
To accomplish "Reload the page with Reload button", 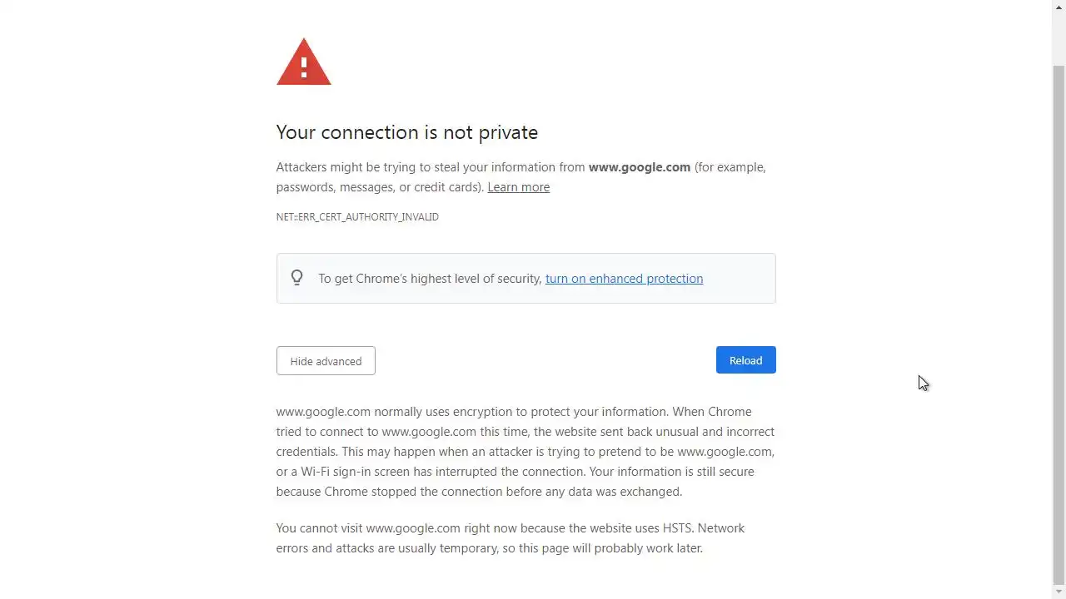I will coord(745,360).
